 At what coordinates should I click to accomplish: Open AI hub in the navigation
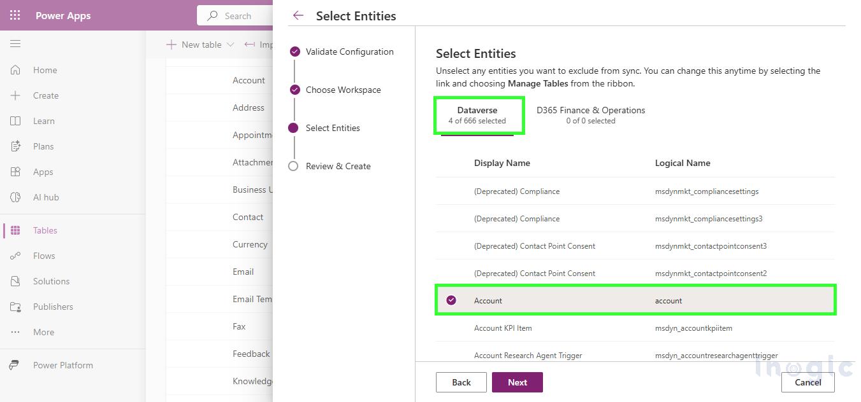[46, 197]
